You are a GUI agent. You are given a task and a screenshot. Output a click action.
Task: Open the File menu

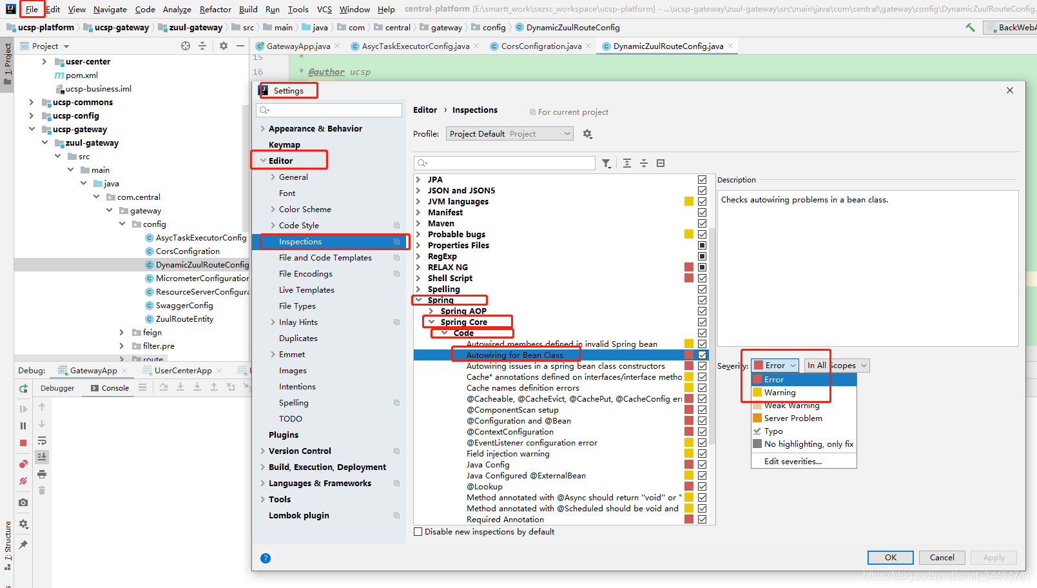[x=32, y=10]
